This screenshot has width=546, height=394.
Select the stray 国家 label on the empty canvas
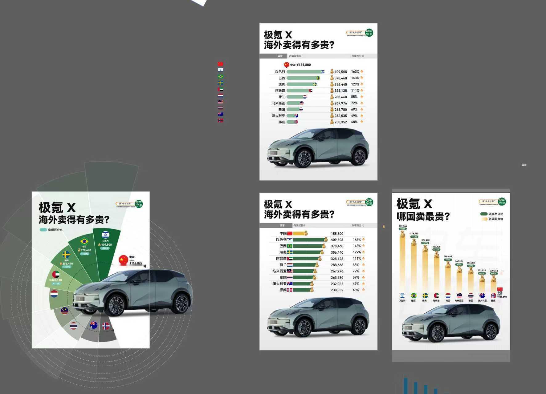(x=524, y=165)
